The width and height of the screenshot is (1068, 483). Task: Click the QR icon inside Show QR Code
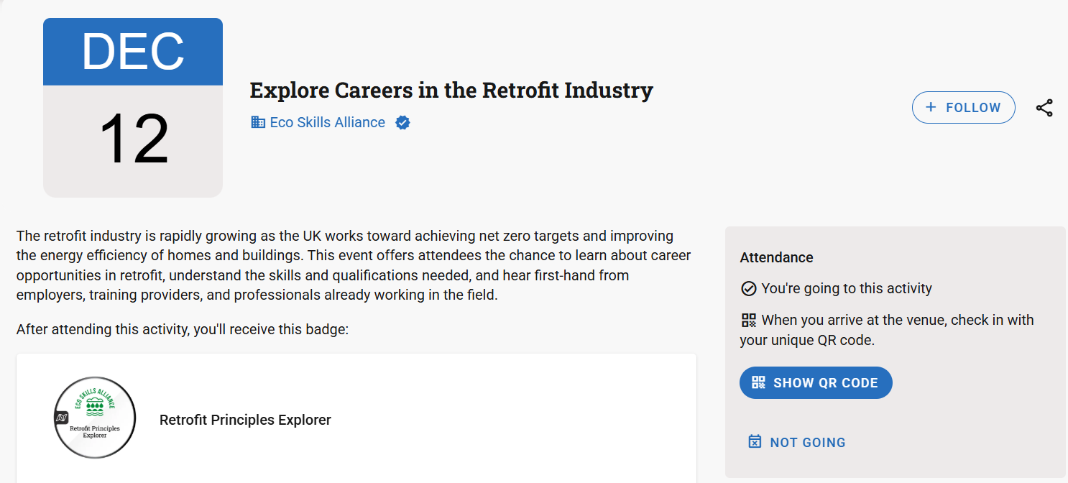759,383
